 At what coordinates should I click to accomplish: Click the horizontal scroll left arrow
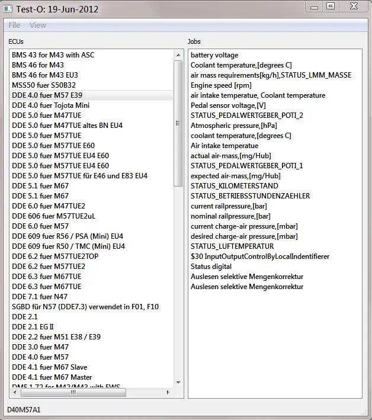pos(14,392)
